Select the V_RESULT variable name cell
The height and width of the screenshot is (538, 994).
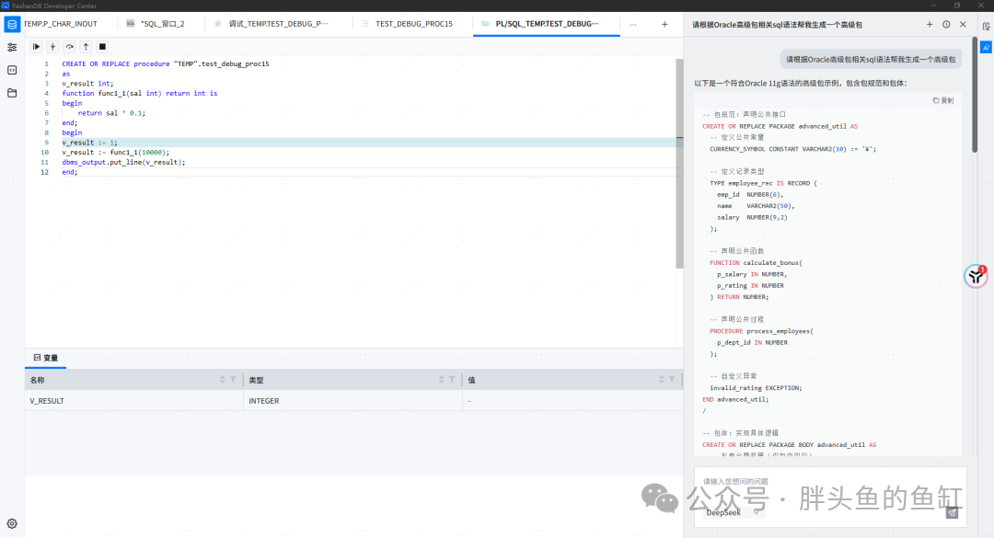pos(133,400)
